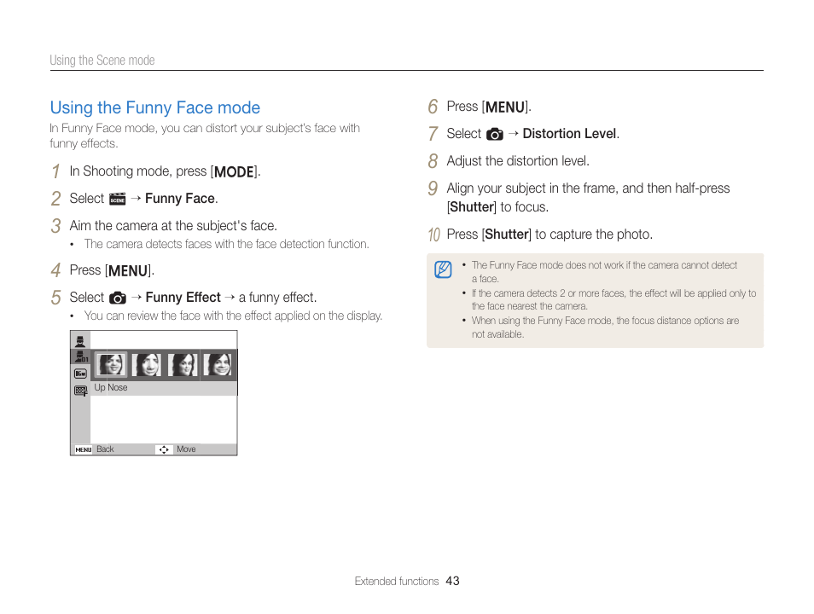Image resolution: width=814 pixels, height=614 pixels.
Task: Click the 'Shutter' word in step 10
Action: [x=507, y=235]
